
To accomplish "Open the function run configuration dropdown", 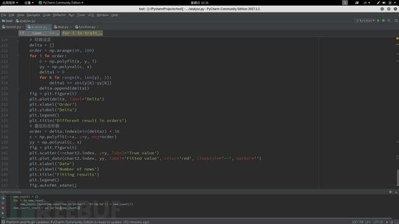I will click(365, 21).
